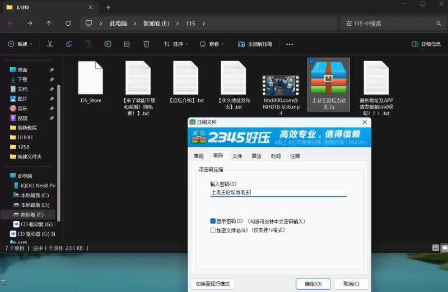Click 取消(C) button
This screenshot has width=448, height=292.
(351, 284)
